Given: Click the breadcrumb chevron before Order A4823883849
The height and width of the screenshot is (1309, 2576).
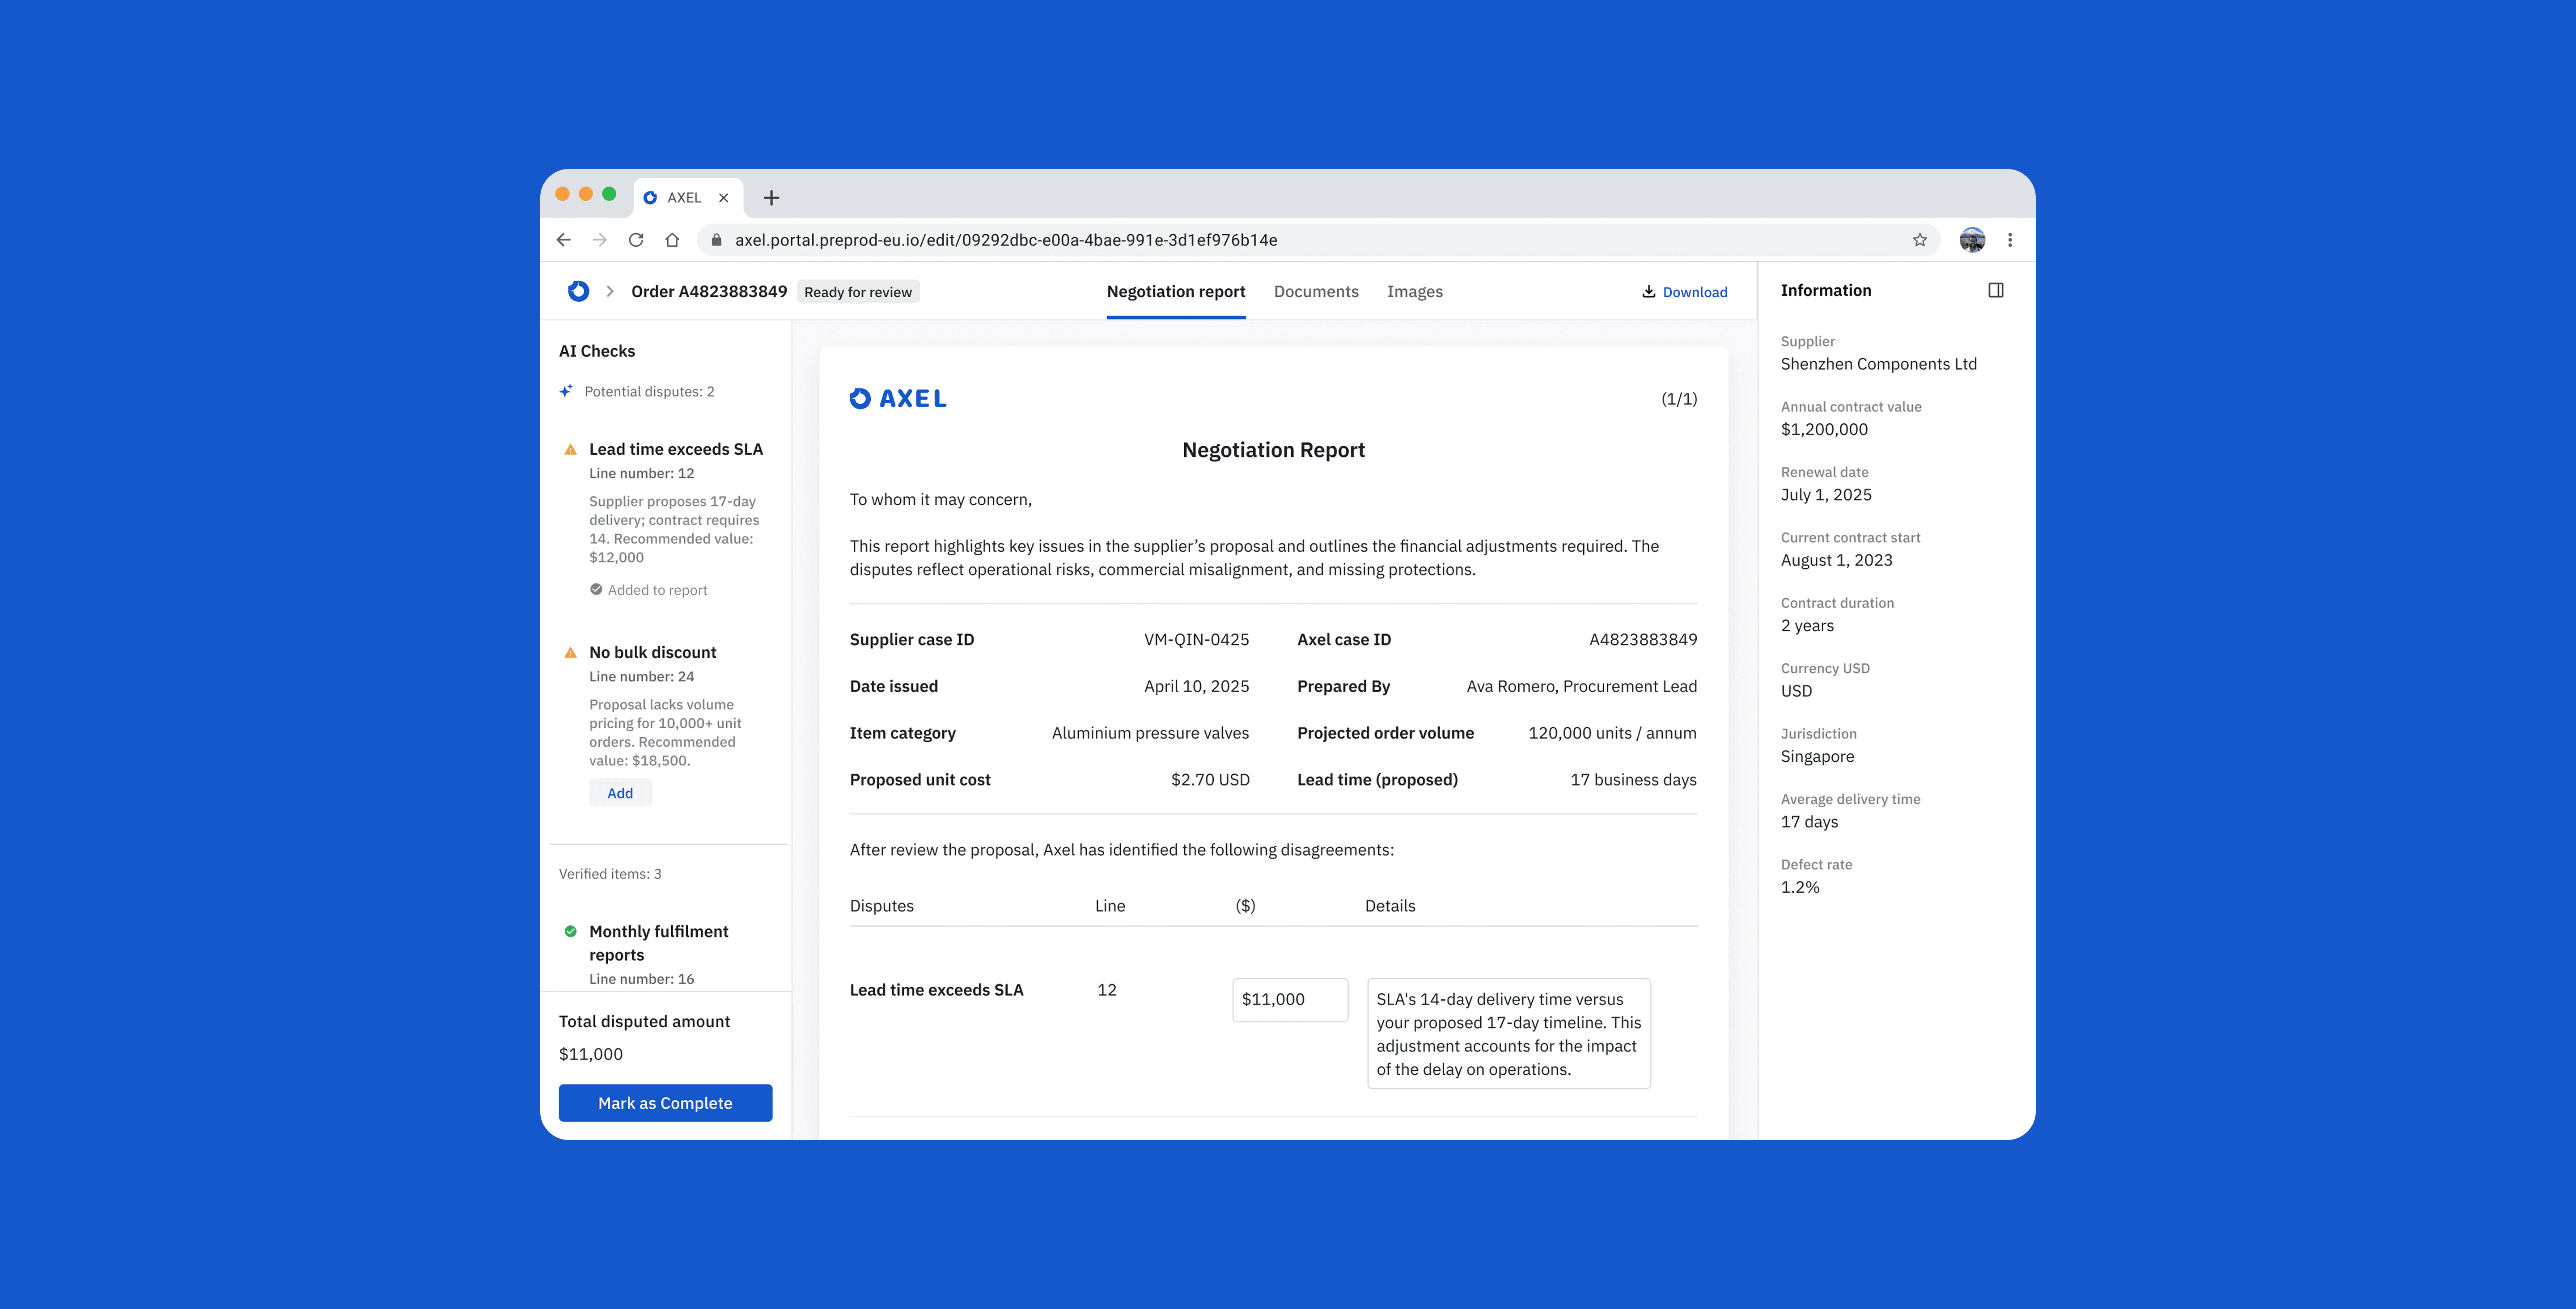Looking at the screenshot, I should click(x=610, y=291).
